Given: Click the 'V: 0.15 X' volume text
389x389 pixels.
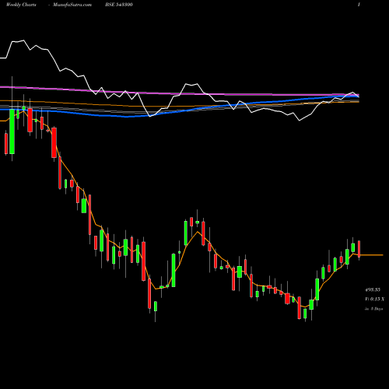Looking at the screenshot, I should pos(374,299).
